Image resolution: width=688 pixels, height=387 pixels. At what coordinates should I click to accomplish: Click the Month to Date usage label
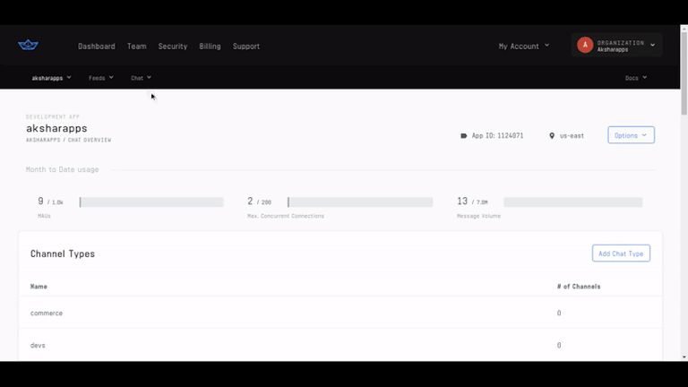[63, 169]
